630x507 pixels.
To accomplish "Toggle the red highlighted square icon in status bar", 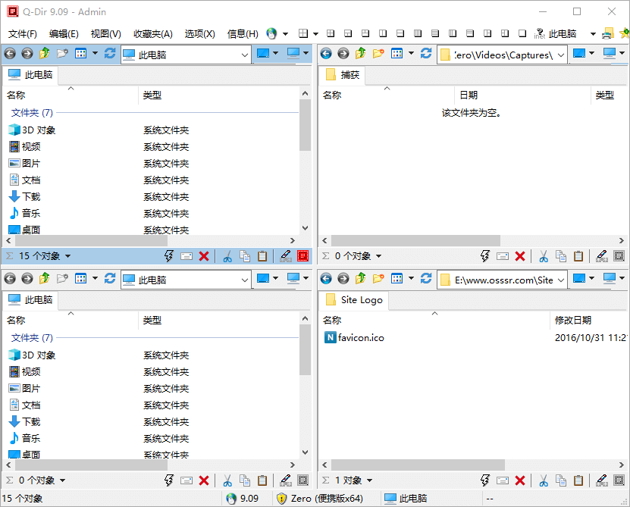I will pos(302,256).
